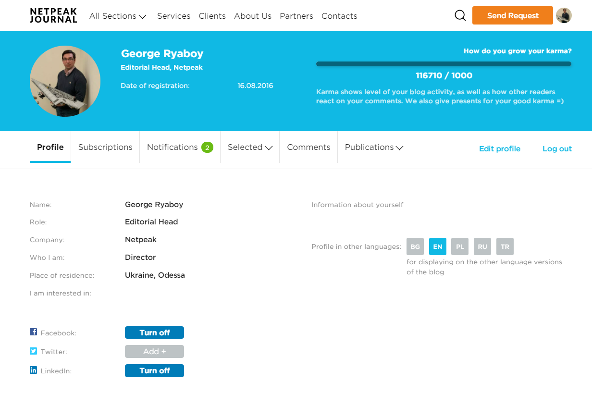This screenshot has height=406, width=592.
Task: Open the Comments tab
Action: [308, 147]
